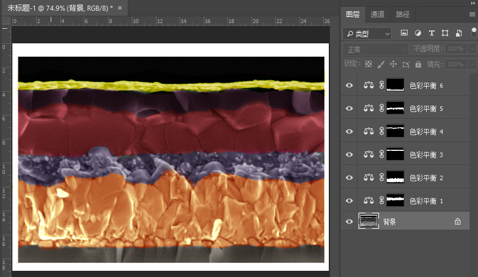478x277 pixels.
Task: Filter layers by pixel layer icon
Action: (x=404, y=33)
